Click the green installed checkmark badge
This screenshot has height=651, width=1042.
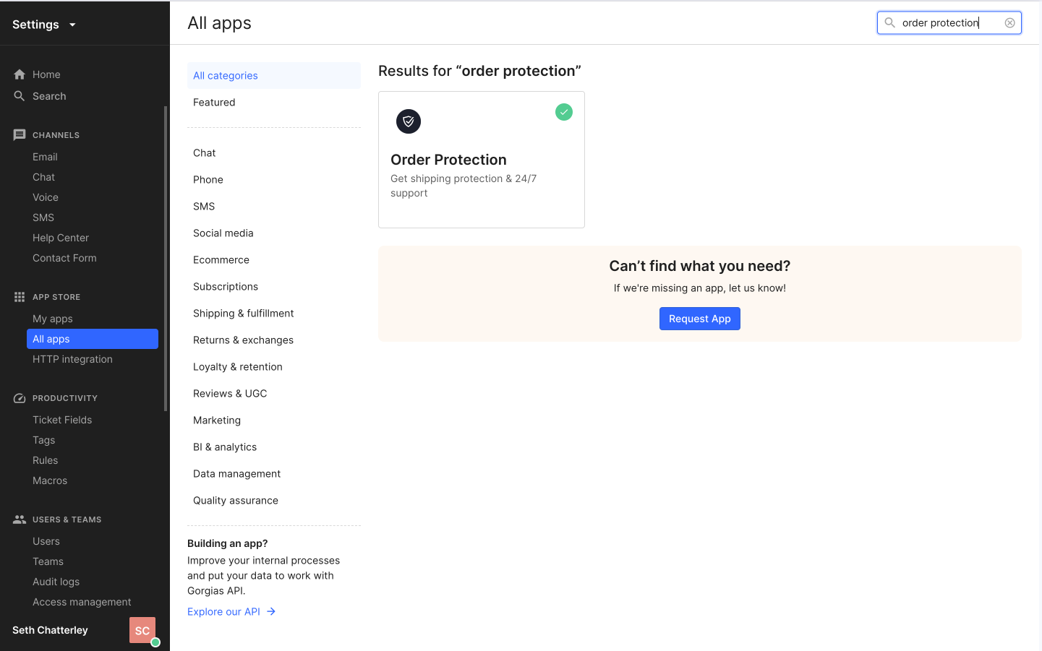[x=564, y=112]
